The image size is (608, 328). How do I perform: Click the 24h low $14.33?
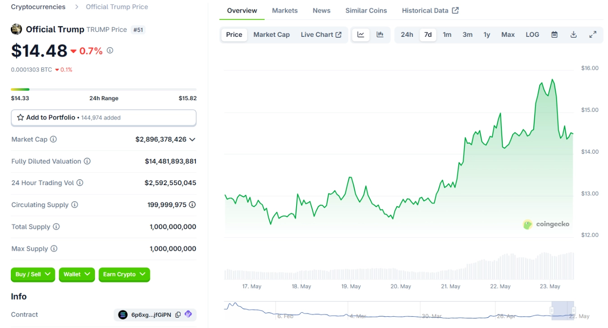[20, 98]
